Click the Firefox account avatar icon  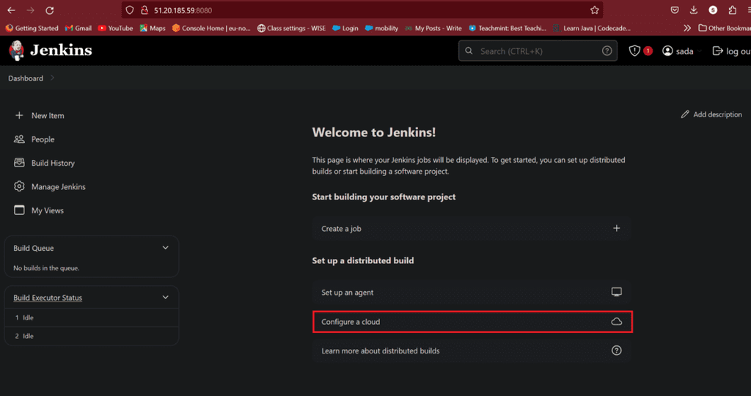point(713,10)
